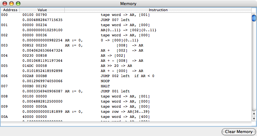Sort by the Address column header

click(x=10, y=10)
